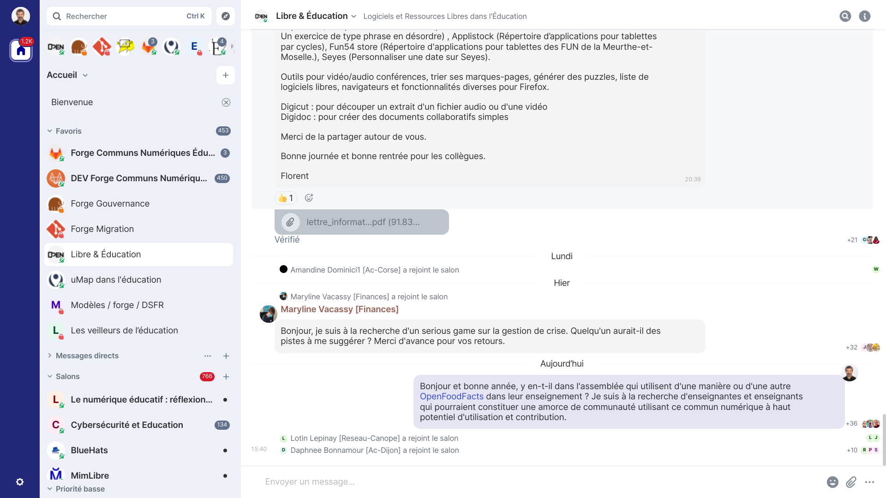The width and height of the screenshot is (886, 498).
Task: Open the OPEN logo recent room shortcut
Action: point(56,47)
